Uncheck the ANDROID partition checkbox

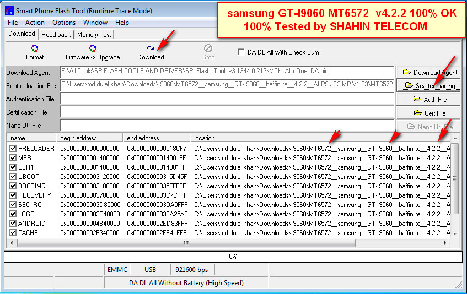click(13, 223)
